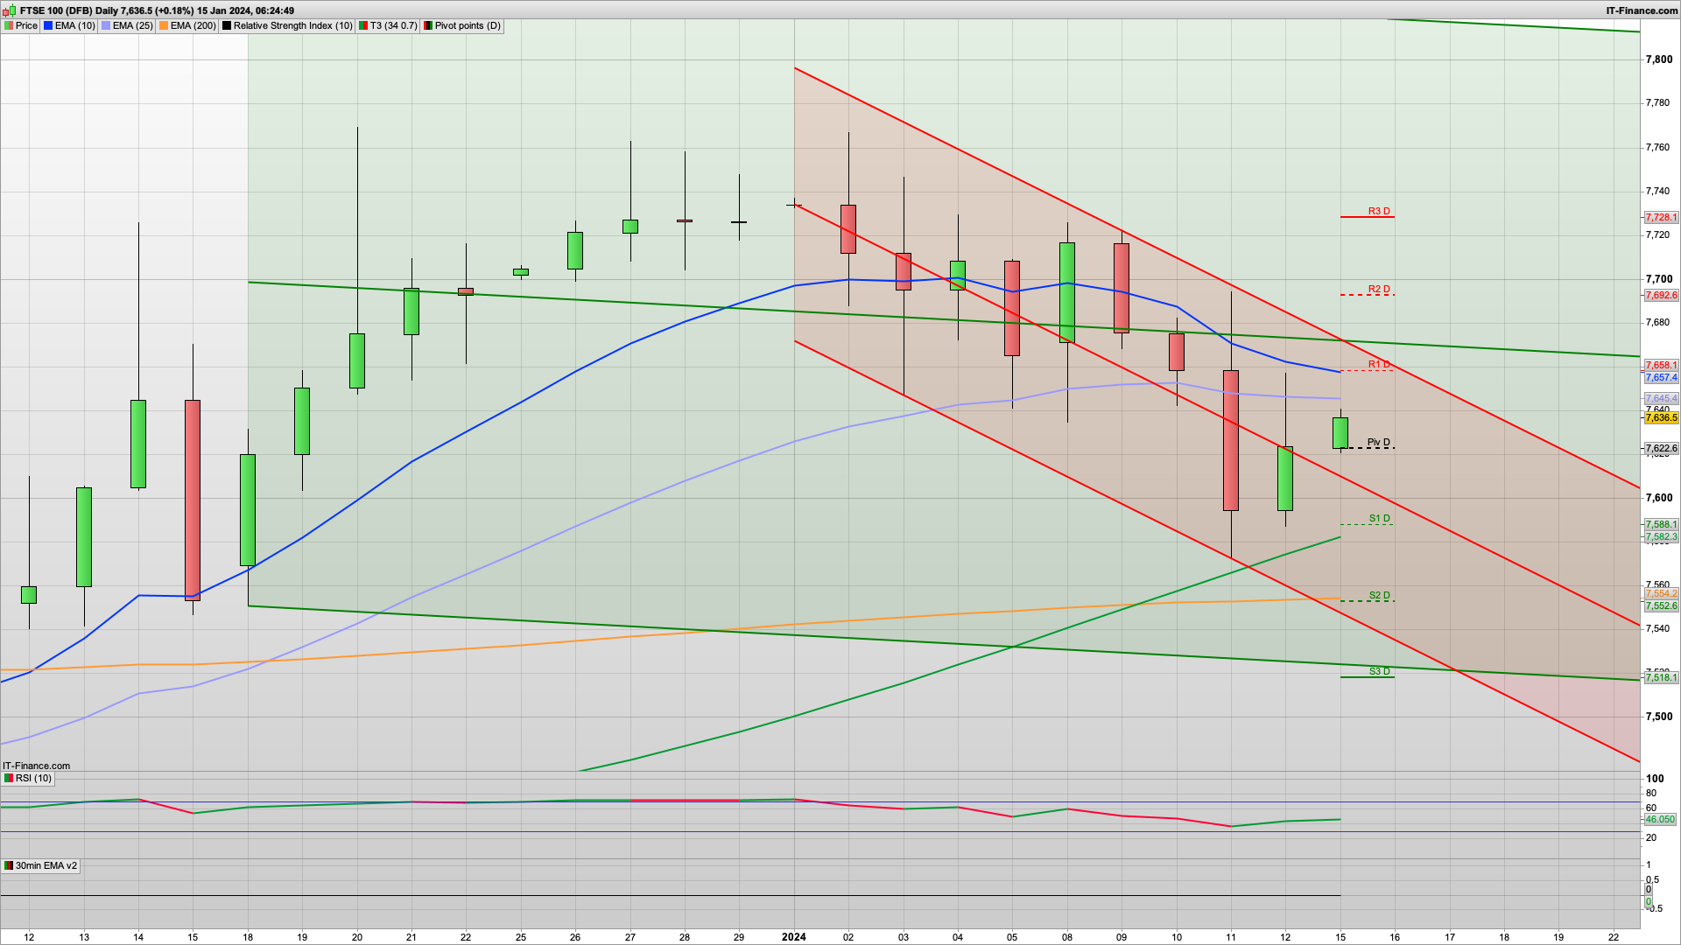The width and height of the screenshot is (1681, 945).
Task: Click the 7,800 price scale label
Action: (x=1659, y=59)
